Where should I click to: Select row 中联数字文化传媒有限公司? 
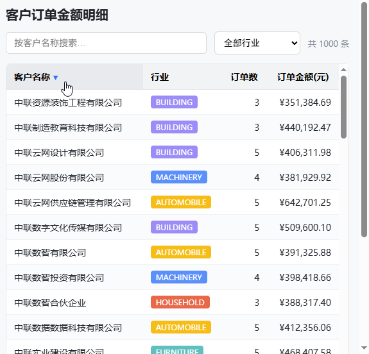173,228
